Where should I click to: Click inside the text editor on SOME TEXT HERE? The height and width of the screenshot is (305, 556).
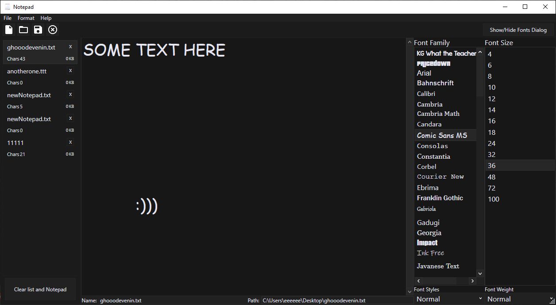[154, 50]
